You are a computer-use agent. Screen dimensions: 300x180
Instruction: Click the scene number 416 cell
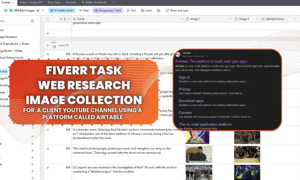tap(68, 167)
